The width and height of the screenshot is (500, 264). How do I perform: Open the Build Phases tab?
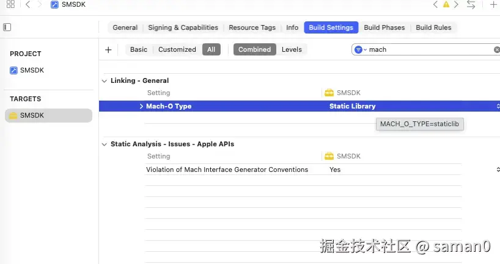384,27
